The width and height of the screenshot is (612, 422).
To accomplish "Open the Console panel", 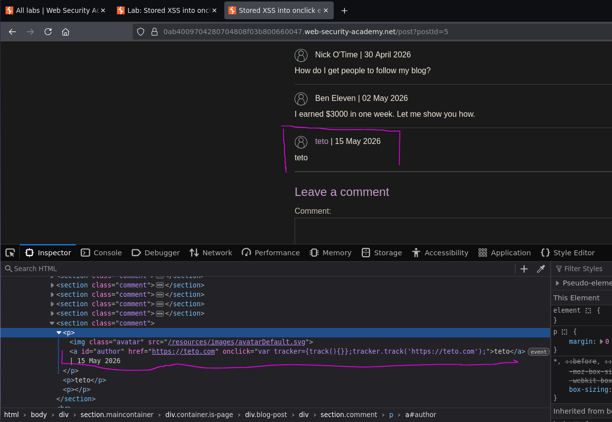I will tap(101, 253).
